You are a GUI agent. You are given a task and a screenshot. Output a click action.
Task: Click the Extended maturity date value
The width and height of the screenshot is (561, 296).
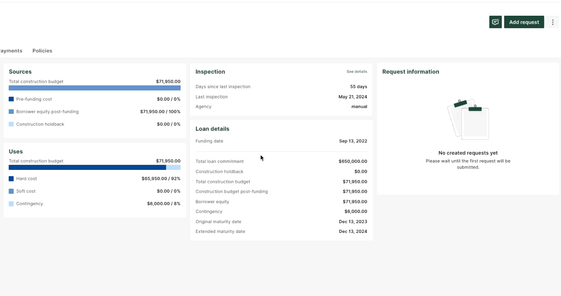[352, 232]
